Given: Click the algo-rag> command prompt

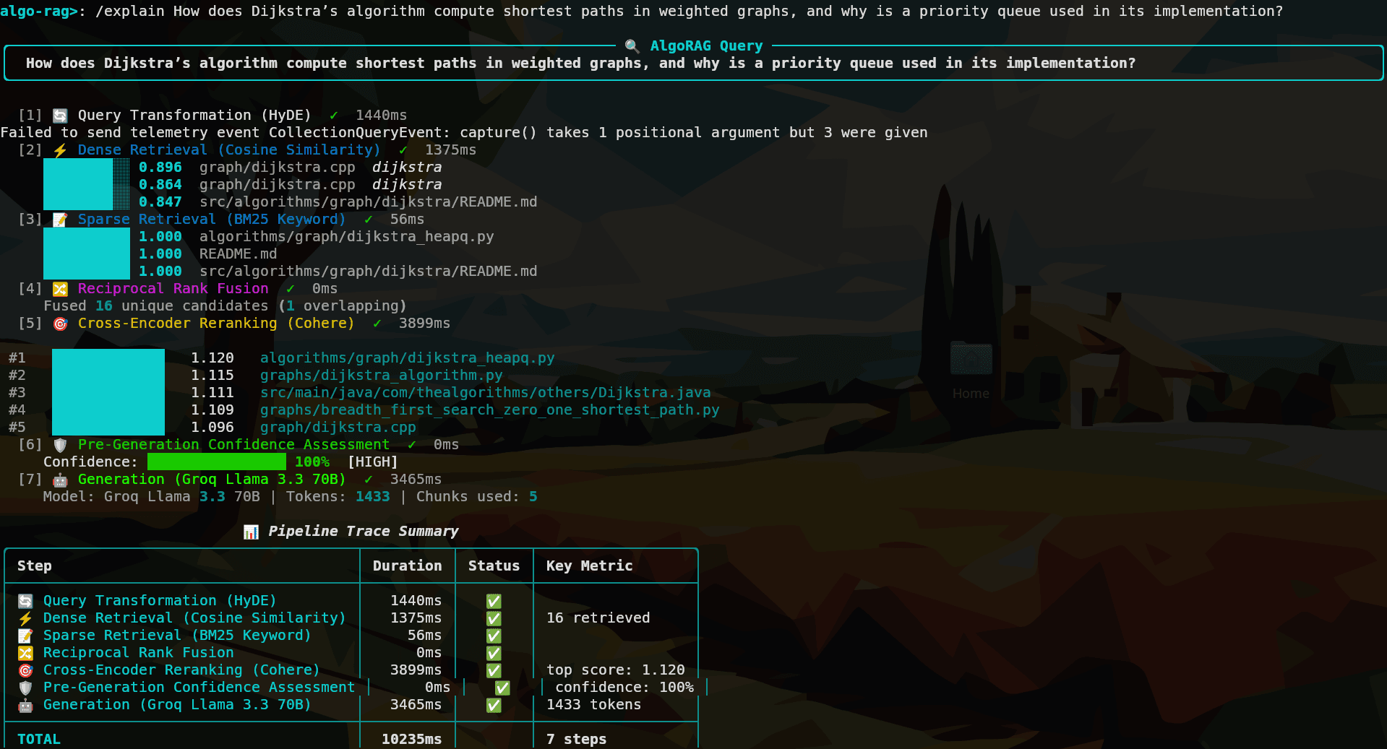Looking at the screenshot, I should 39,12.
